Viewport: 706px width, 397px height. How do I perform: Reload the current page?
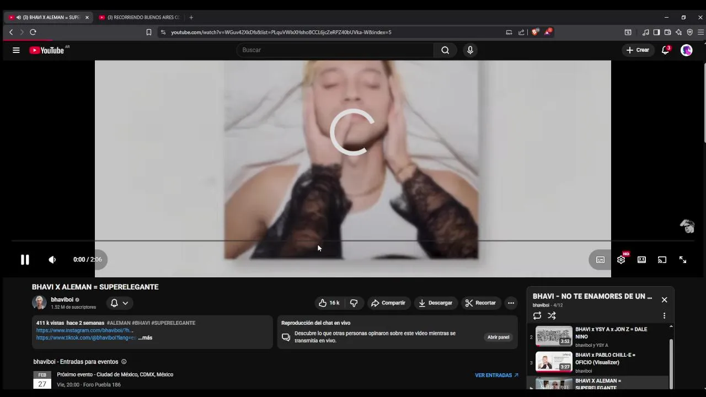[33, 32]
